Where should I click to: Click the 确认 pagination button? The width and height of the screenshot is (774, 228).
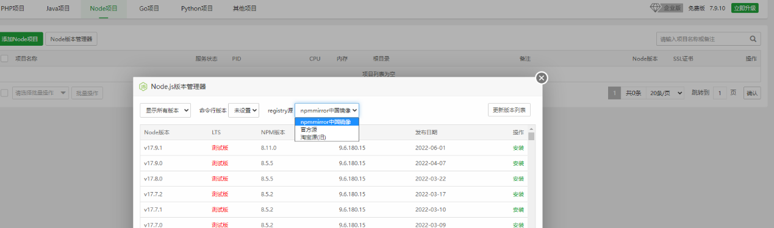[x=752, y=93]
